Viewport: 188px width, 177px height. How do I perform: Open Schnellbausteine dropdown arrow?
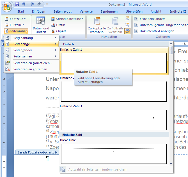pyautogui.click(x=82, y=19)
